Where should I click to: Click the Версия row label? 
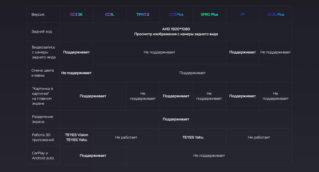(x=38, y=14)
